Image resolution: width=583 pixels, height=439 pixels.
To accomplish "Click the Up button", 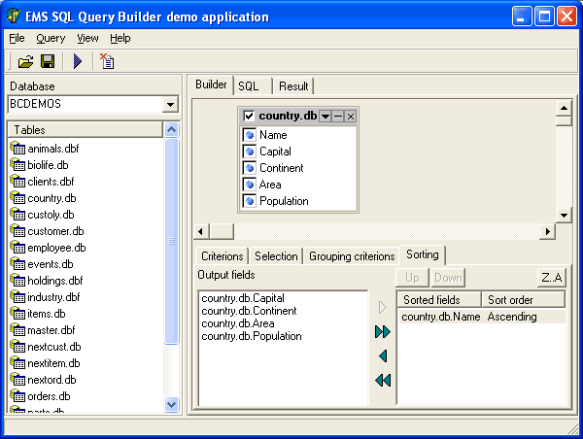I will pos(412,278).
